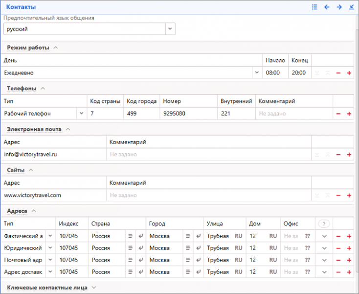The height and width of the screenshot is (294, 359).
Task: Open country list icon for the Фактический address
Action: [131, 236]
